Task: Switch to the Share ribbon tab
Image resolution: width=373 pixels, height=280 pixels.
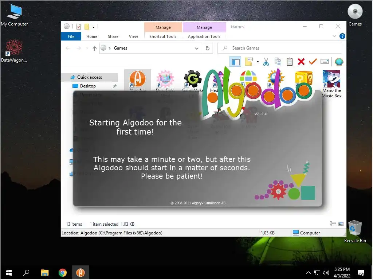Action: 113,36
